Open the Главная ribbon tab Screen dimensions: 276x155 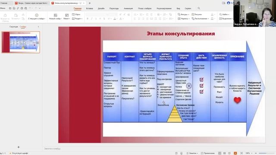[78, 9]
